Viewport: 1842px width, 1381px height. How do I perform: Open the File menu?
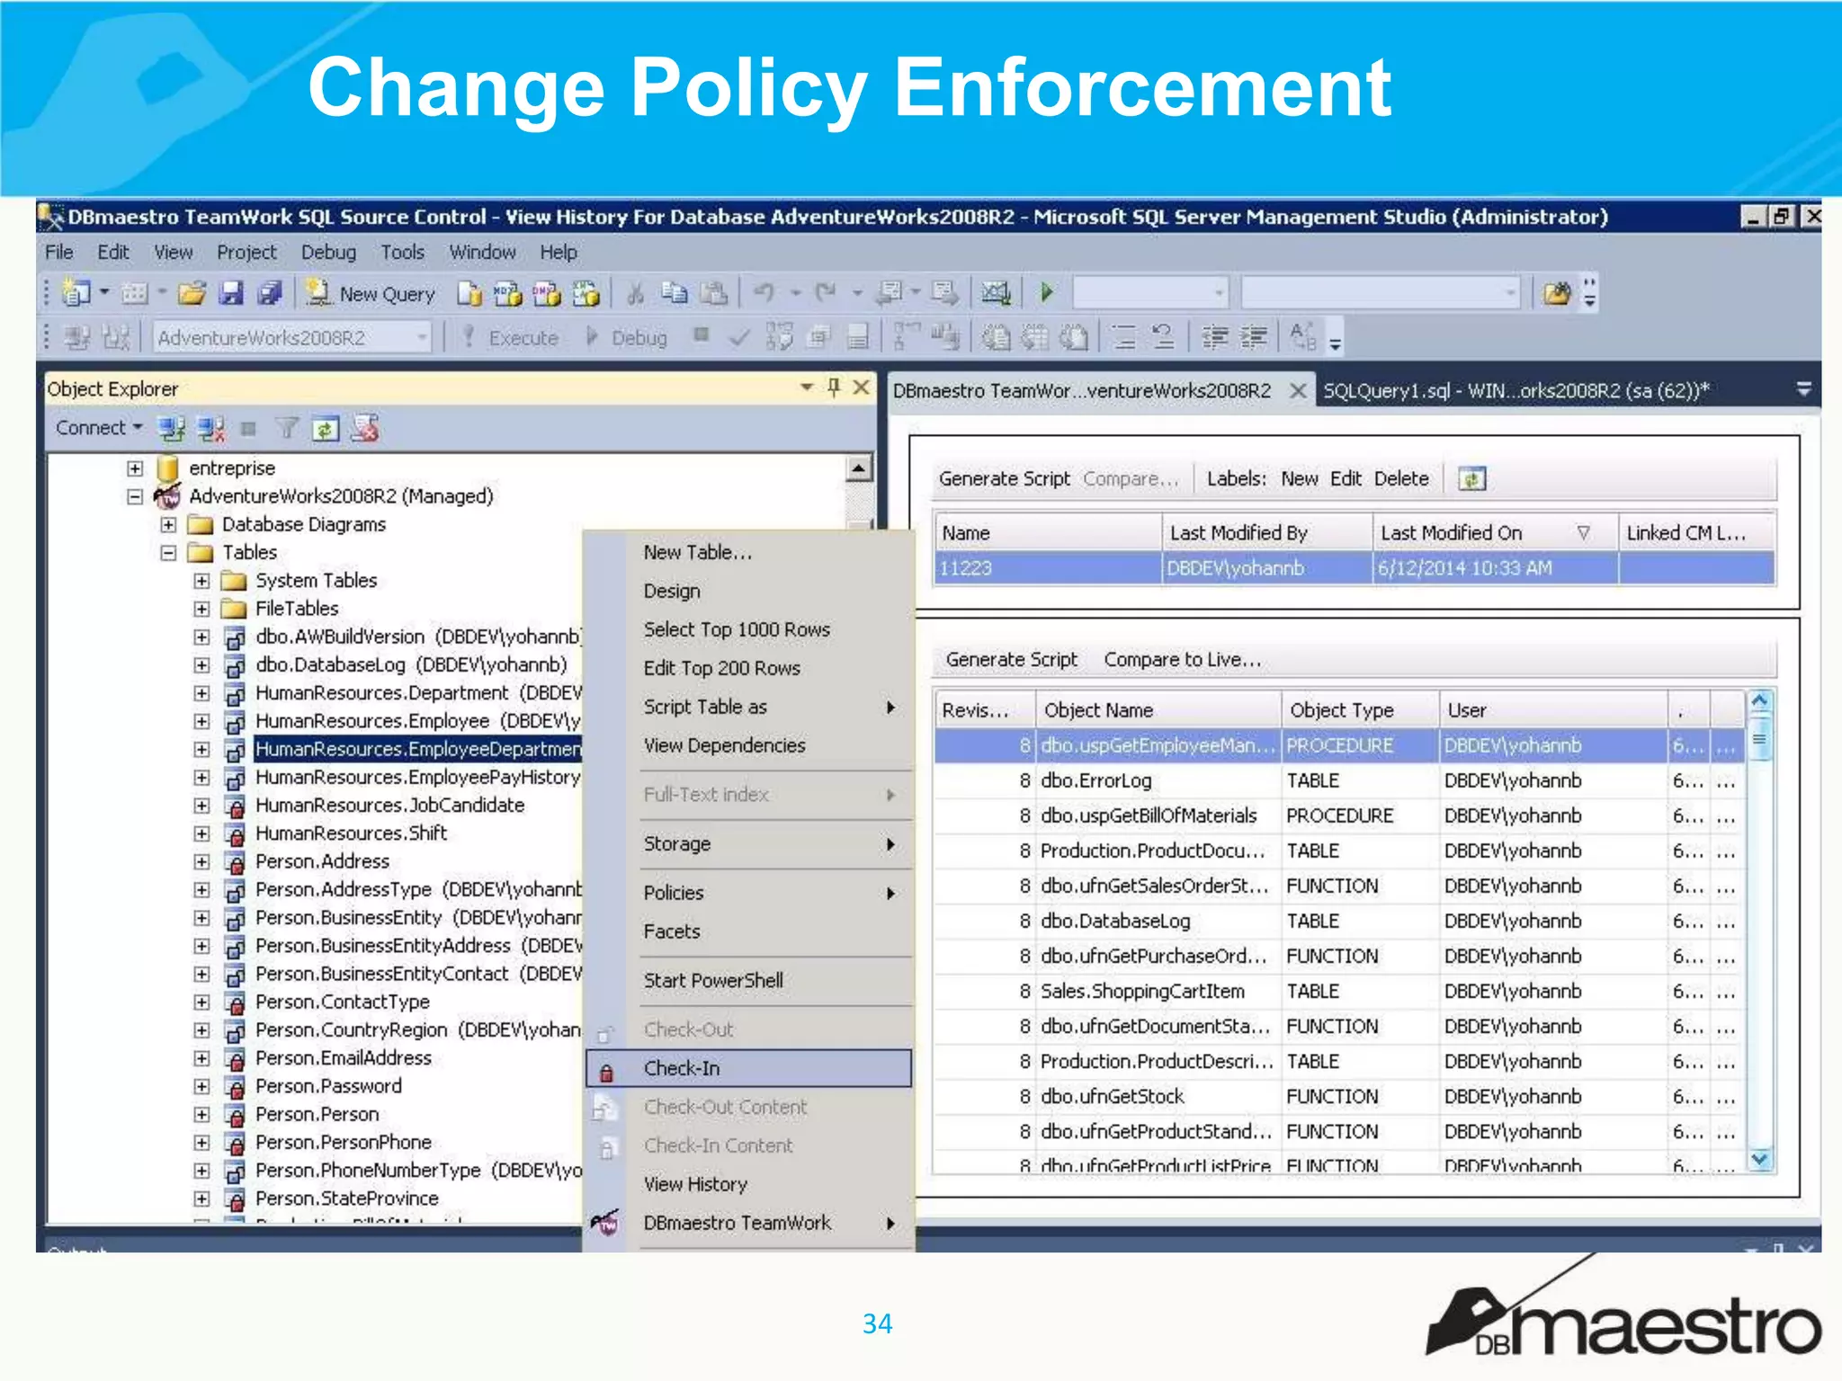coord(58,253)
